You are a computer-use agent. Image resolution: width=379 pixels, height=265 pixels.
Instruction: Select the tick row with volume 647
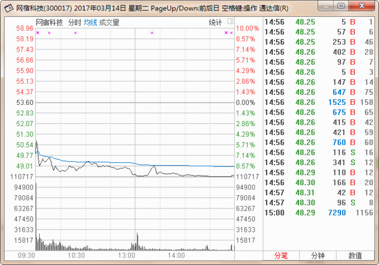[x=319, y=92]
